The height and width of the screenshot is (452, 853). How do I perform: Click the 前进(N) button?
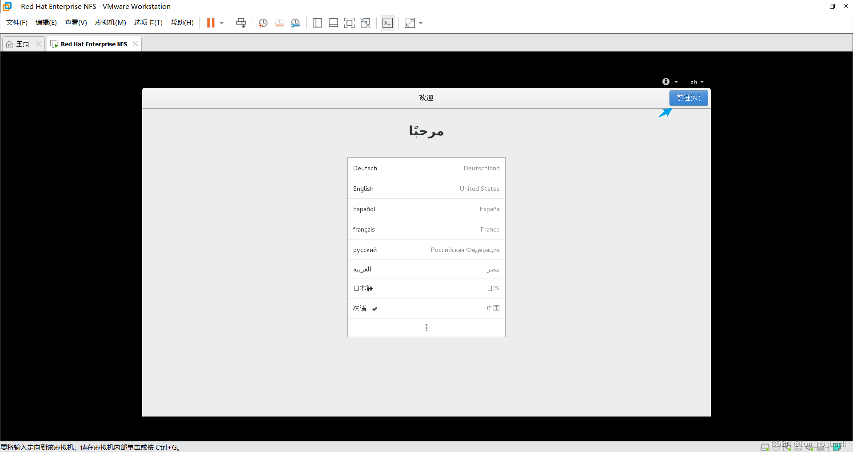click(689, 98)
